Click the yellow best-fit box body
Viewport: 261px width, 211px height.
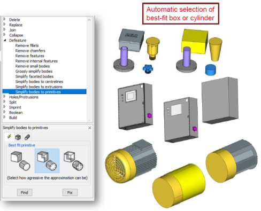click(195, 41)
